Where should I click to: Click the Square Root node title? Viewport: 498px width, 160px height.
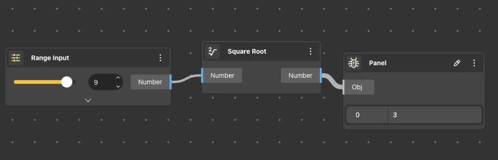click(247, 52)
